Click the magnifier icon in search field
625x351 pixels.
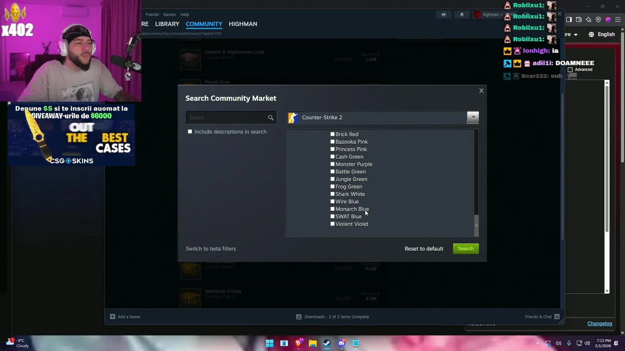[271, 117]
